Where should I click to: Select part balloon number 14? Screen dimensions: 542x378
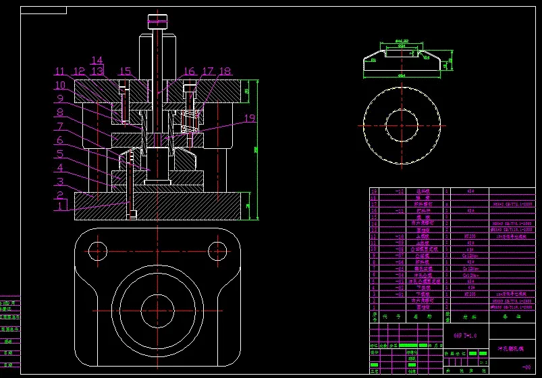tap(97, 61)
